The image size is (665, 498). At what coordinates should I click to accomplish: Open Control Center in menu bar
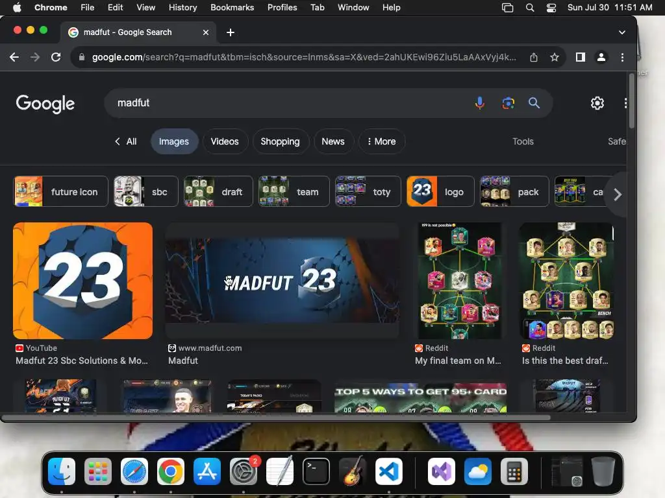coord(551,8)
